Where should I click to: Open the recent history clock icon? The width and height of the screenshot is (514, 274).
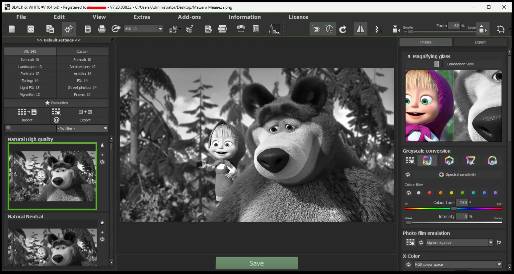pos(31,29)
